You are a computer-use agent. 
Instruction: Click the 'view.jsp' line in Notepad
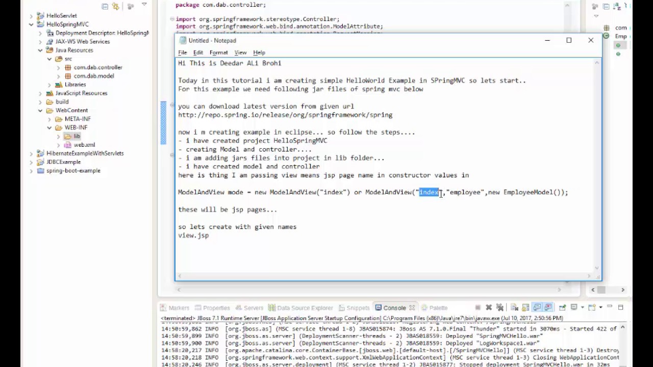193,235
